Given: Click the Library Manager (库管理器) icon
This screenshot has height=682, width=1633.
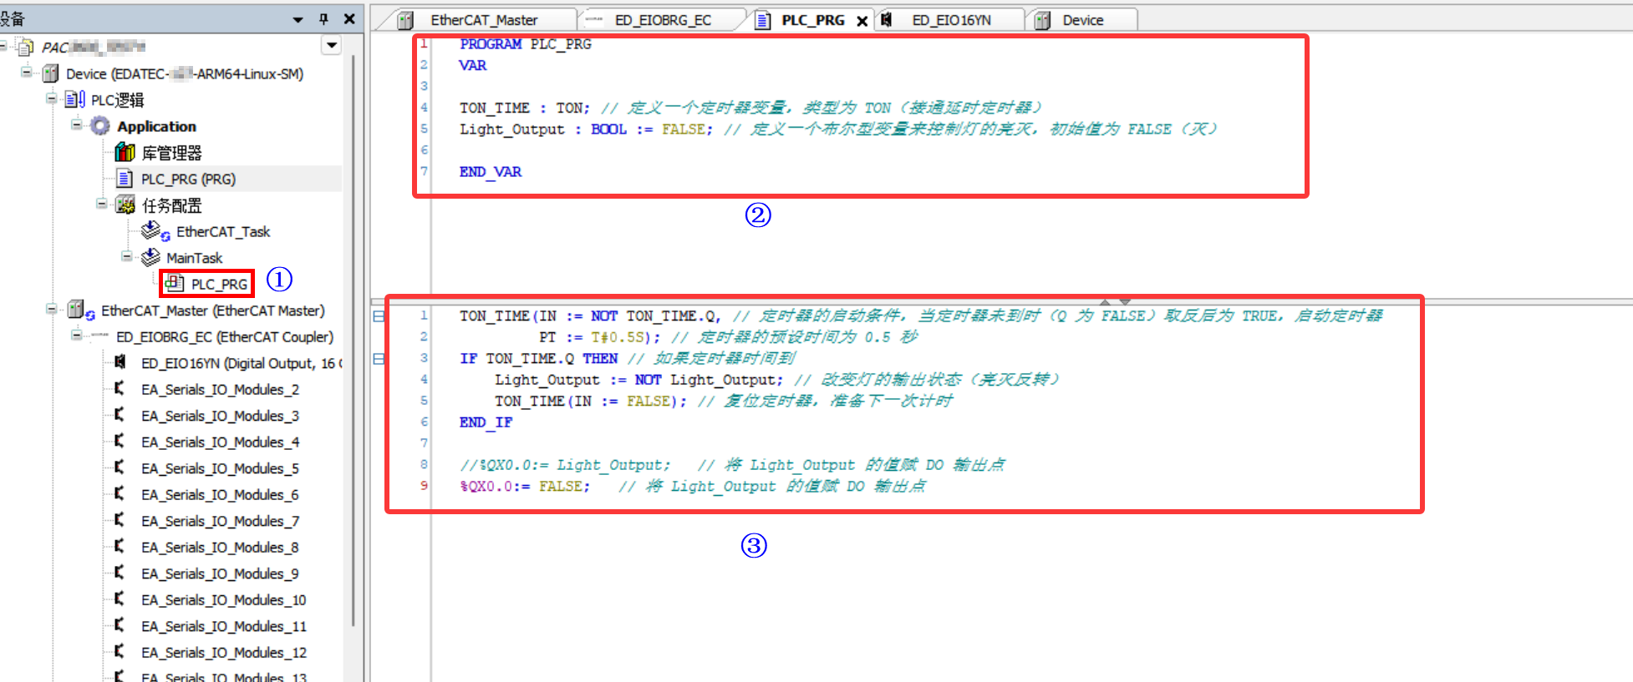Looking at the screenshot, I should point(125,152).
